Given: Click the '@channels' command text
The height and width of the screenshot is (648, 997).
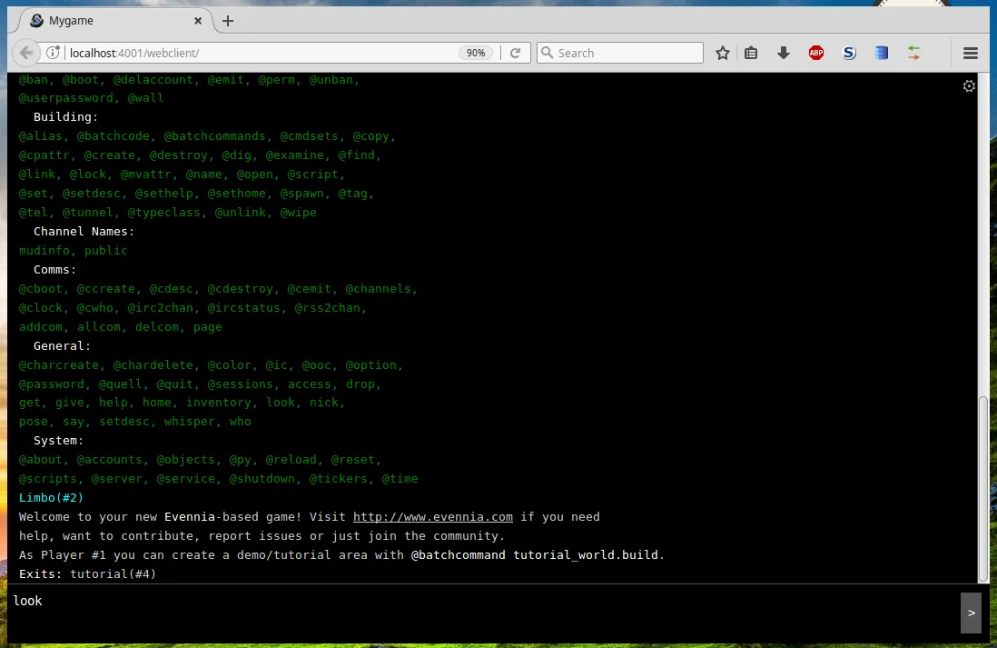Looking at the screenshot, I should click(379, 289).
